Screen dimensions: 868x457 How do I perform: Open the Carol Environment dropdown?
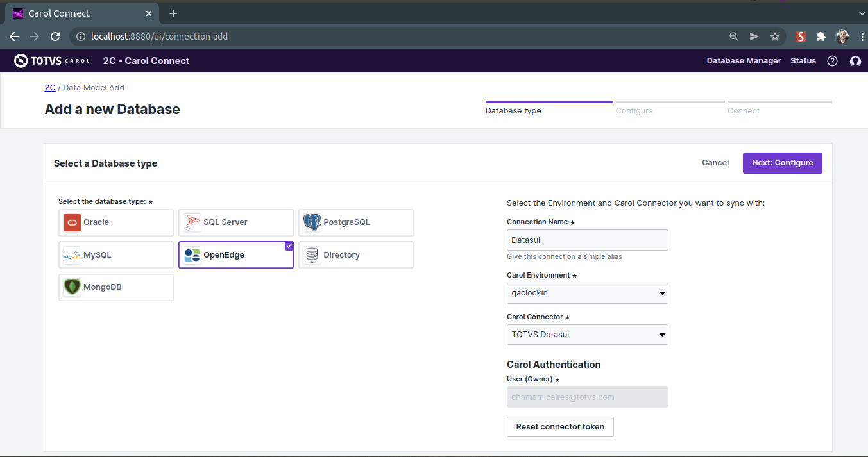pyautogui.click(x=588, y=293)
